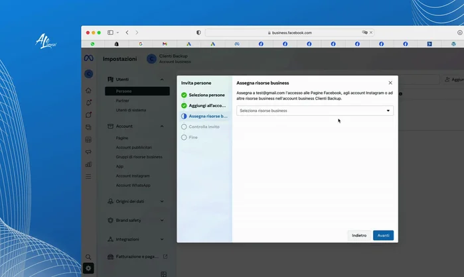The height and width of the screenshot is (277, 464).
Task: Open Account WhatsApp
Action: tap(133, 185)
